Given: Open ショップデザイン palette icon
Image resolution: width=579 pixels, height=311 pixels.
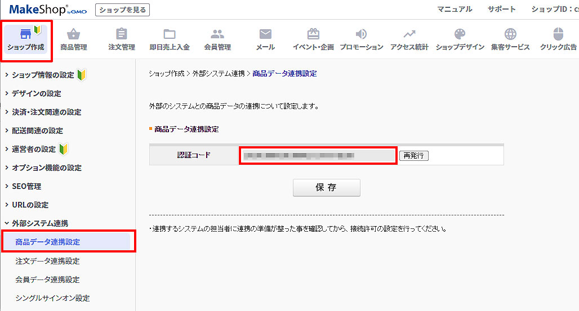Looking at the screenshot, I should coord(460,34).
